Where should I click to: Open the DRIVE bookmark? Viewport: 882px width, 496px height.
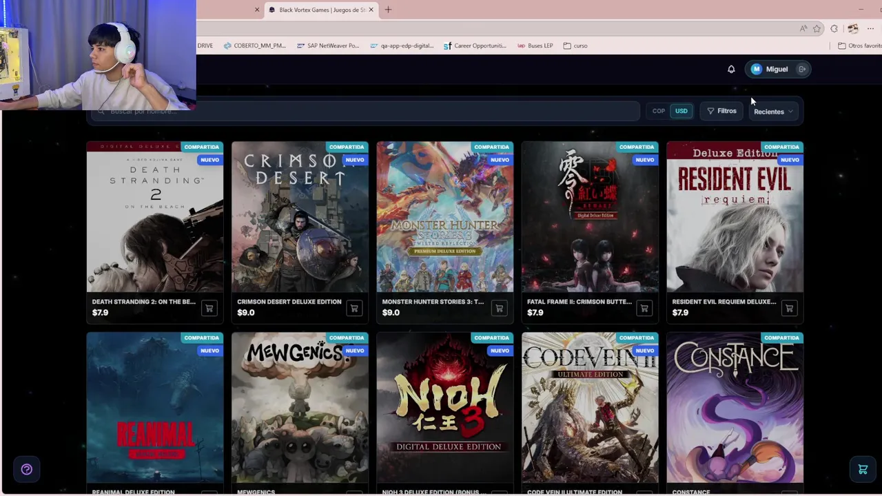coord(205,45)
